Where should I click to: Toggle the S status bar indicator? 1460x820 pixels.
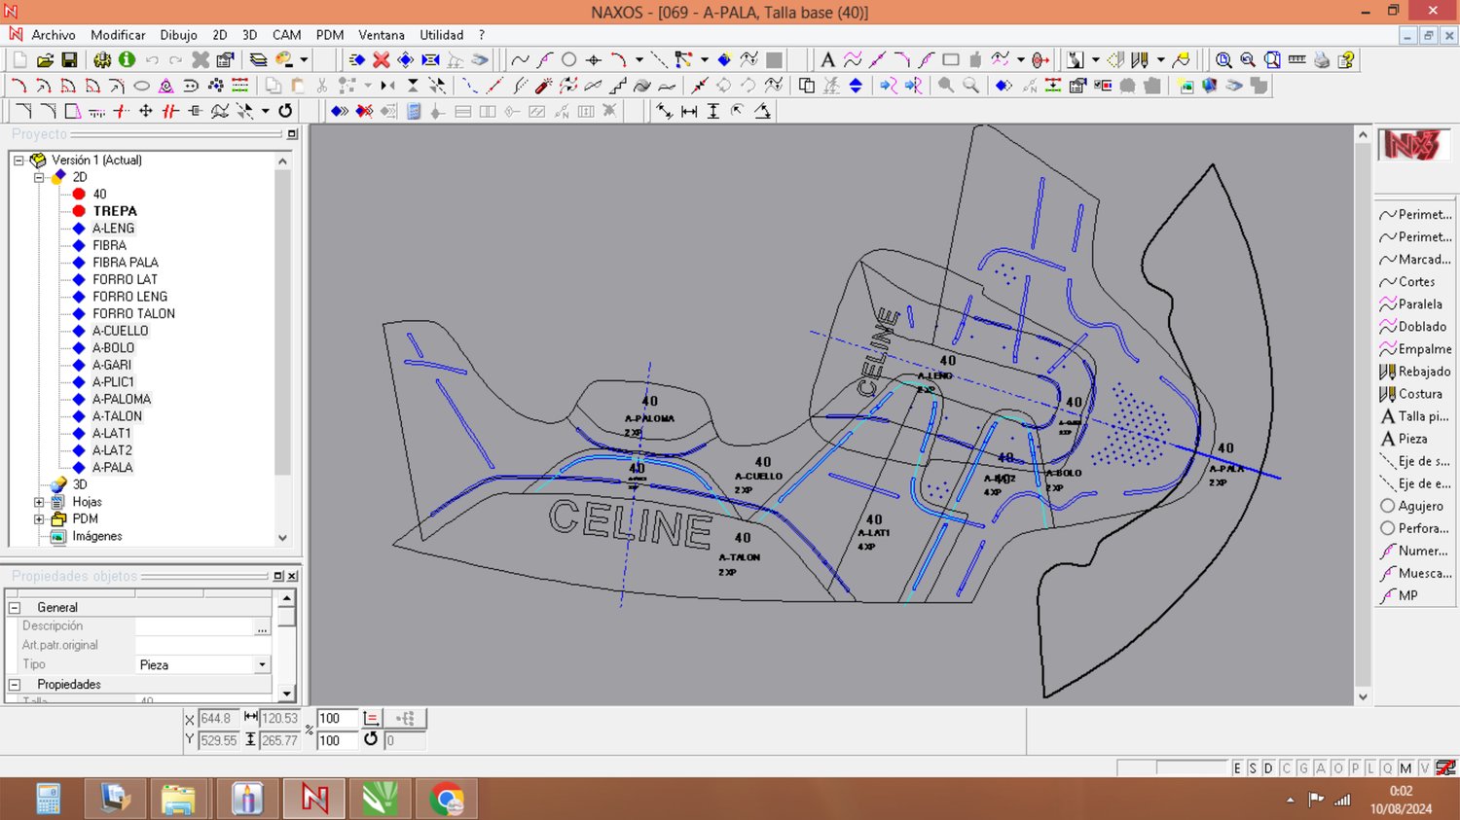[1253, 768]
